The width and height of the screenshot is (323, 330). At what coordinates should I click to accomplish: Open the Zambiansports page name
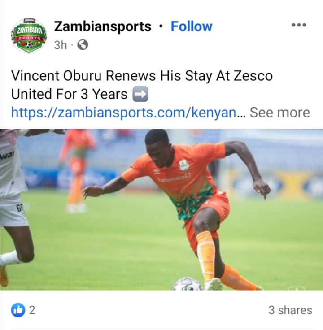(x=103, y=26)
